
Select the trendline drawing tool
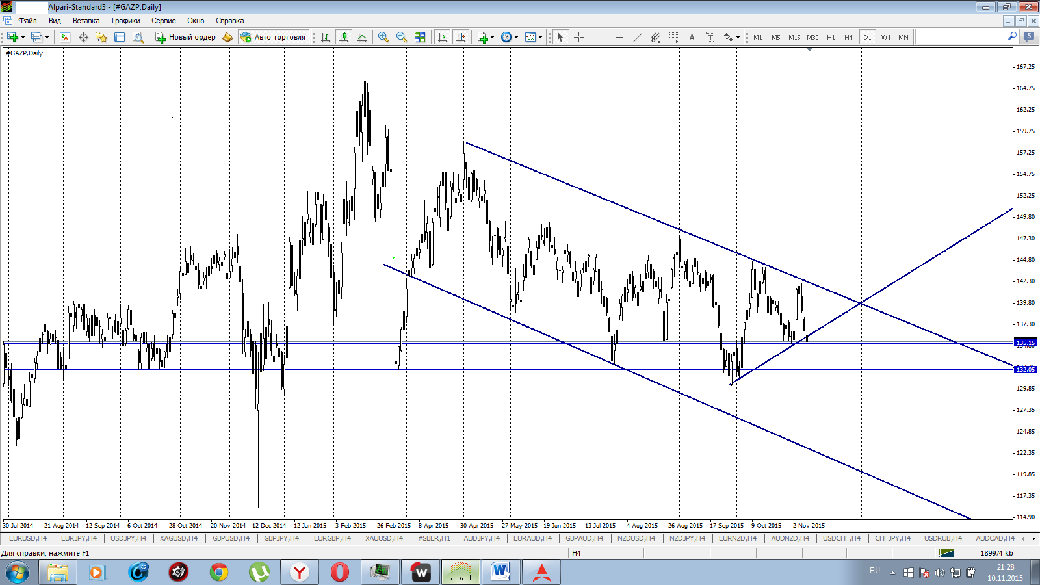[x=637, y=37]
